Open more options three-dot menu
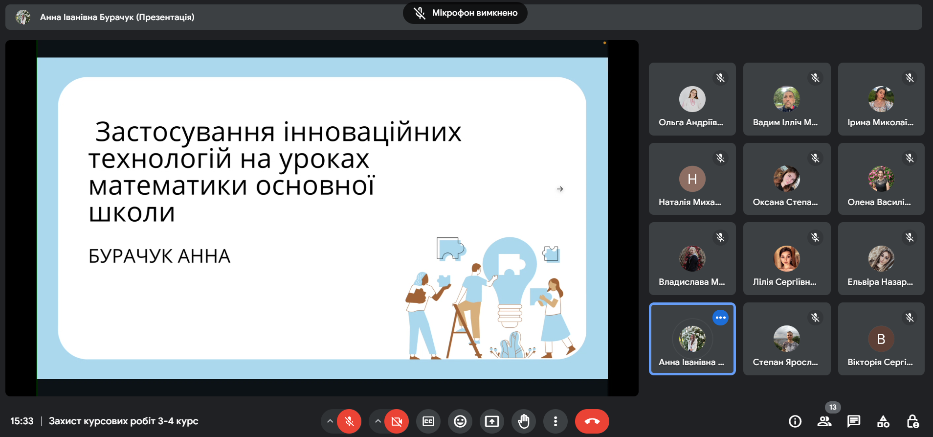933x437 pixels. pos(555,421)
